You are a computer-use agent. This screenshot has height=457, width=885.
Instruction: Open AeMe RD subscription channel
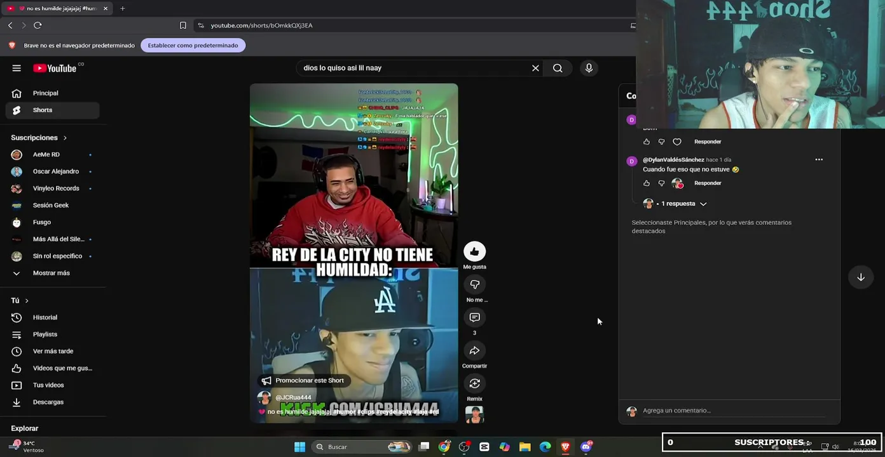53,154
